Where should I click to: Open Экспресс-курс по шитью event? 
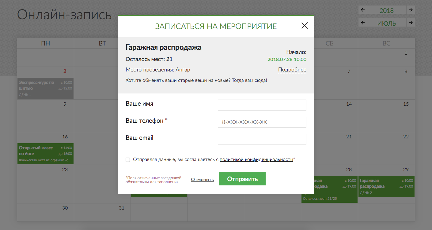pyautogui.click(x=45, y=88)
